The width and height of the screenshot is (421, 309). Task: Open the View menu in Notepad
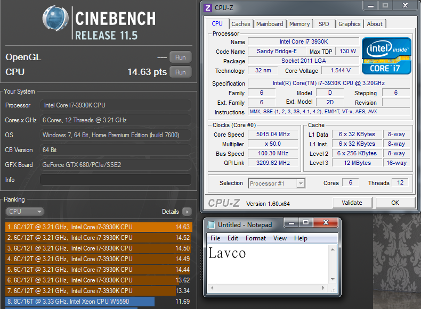coord(280,238)
